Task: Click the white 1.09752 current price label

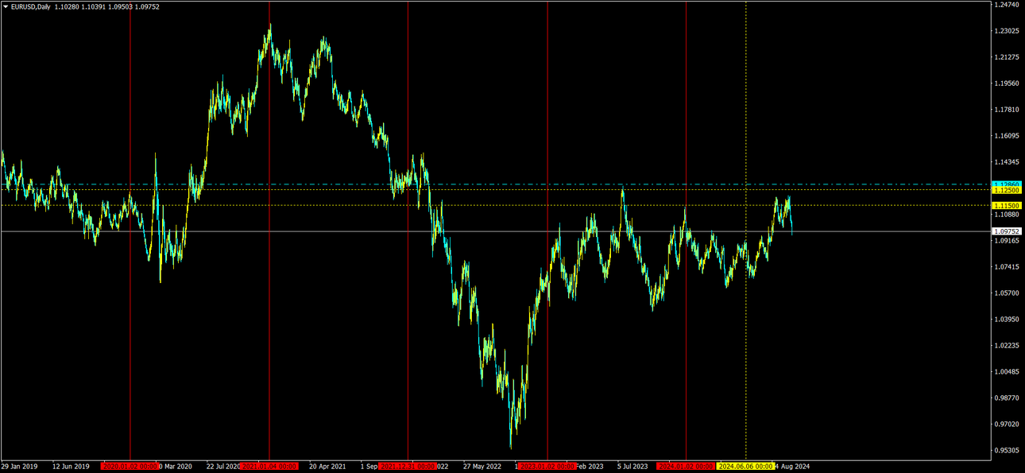Action: coord(1006,231)
